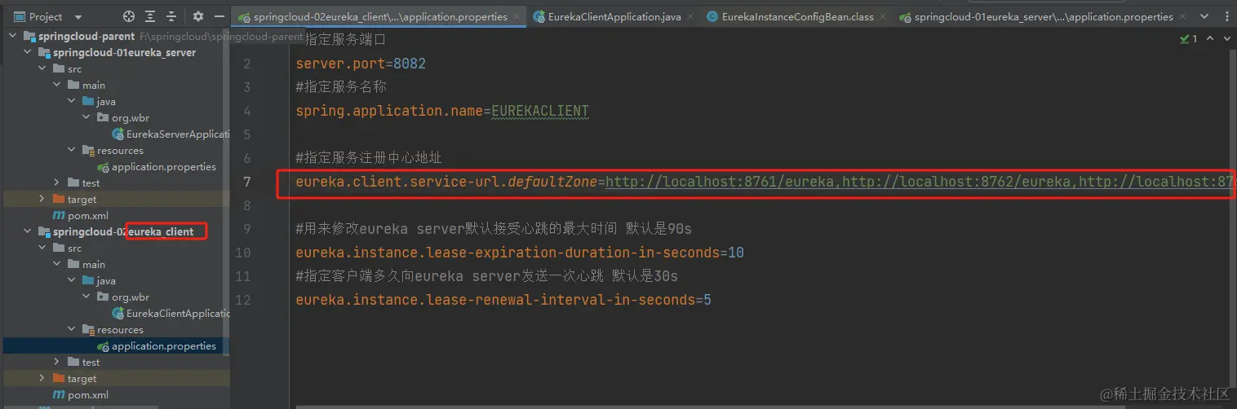Collapse the springcloud-parent root node
Screen dimensions: 1237x409
tap(13, 37)
